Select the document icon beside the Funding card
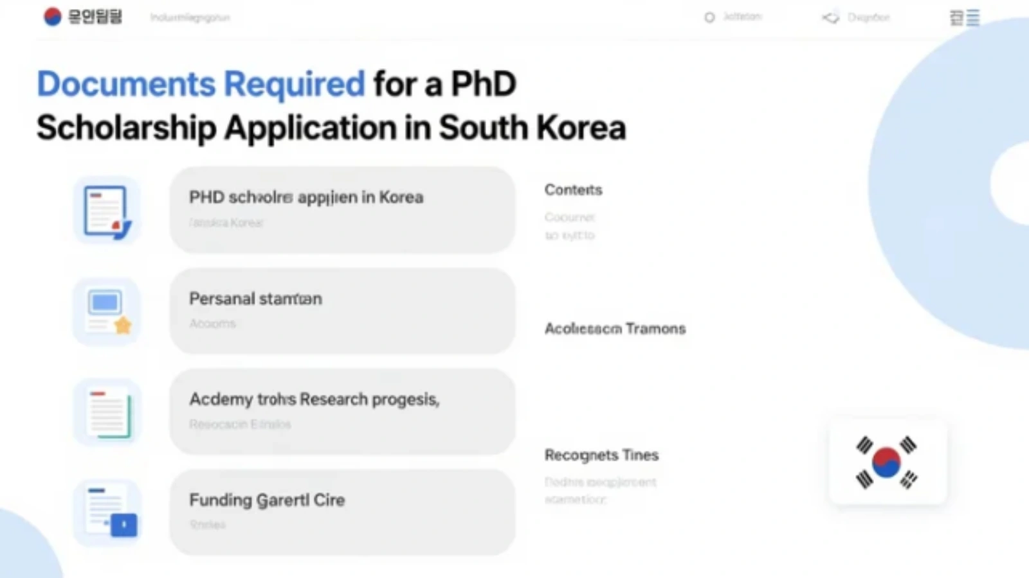Screen dimensions: 1029x578 click(x=107, y=513)
